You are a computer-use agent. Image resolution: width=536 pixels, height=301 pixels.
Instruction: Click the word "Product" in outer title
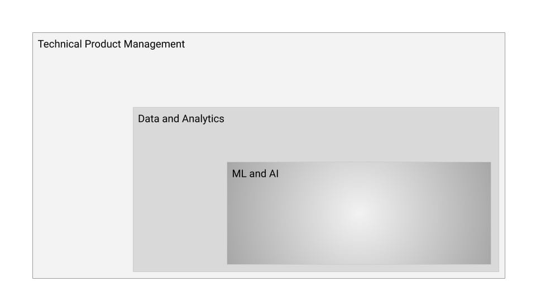103,44
